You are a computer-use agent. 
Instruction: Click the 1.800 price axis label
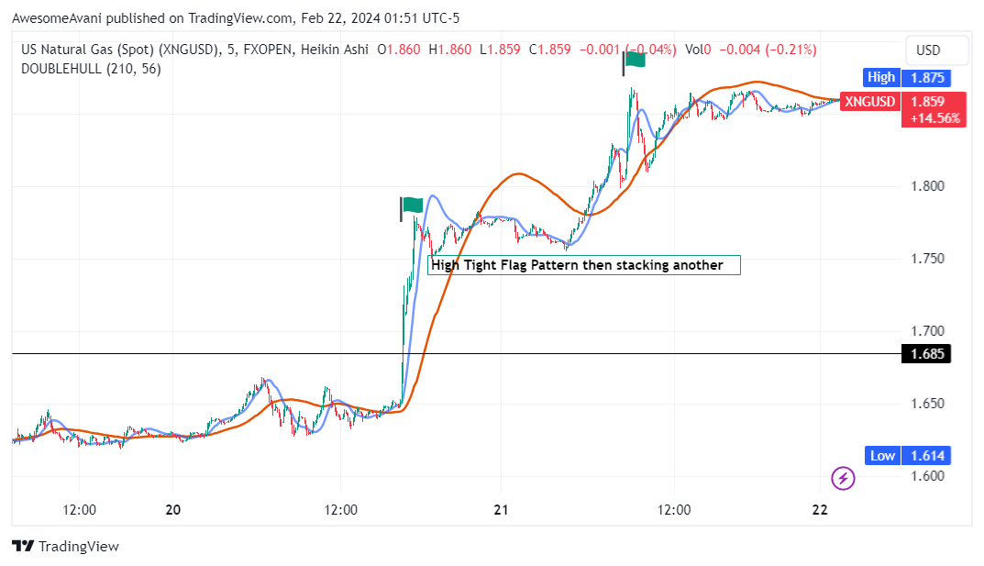[x=927, y=186]
